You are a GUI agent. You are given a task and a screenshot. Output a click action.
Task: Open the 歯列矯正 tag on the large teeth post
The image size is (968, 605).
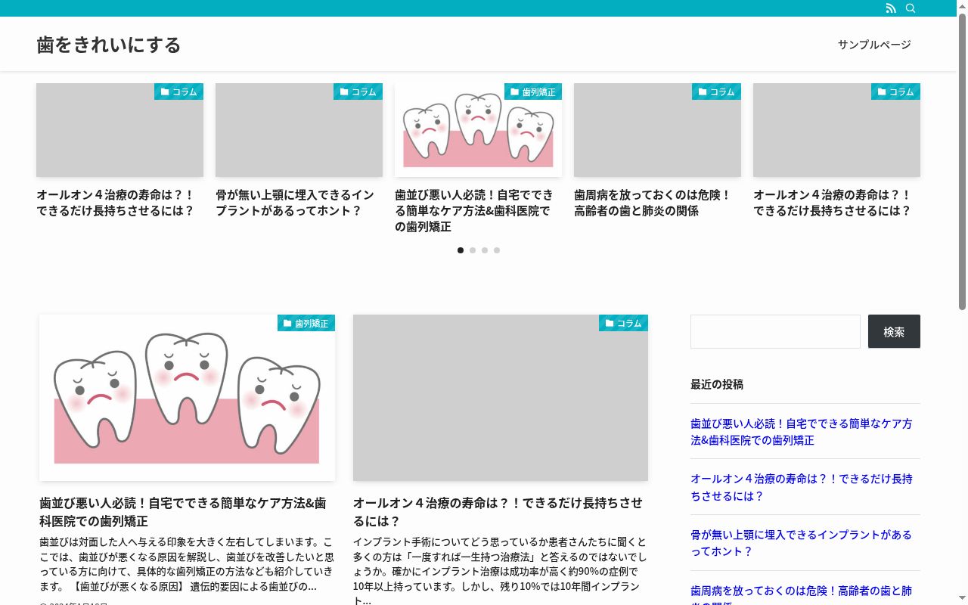306,323
